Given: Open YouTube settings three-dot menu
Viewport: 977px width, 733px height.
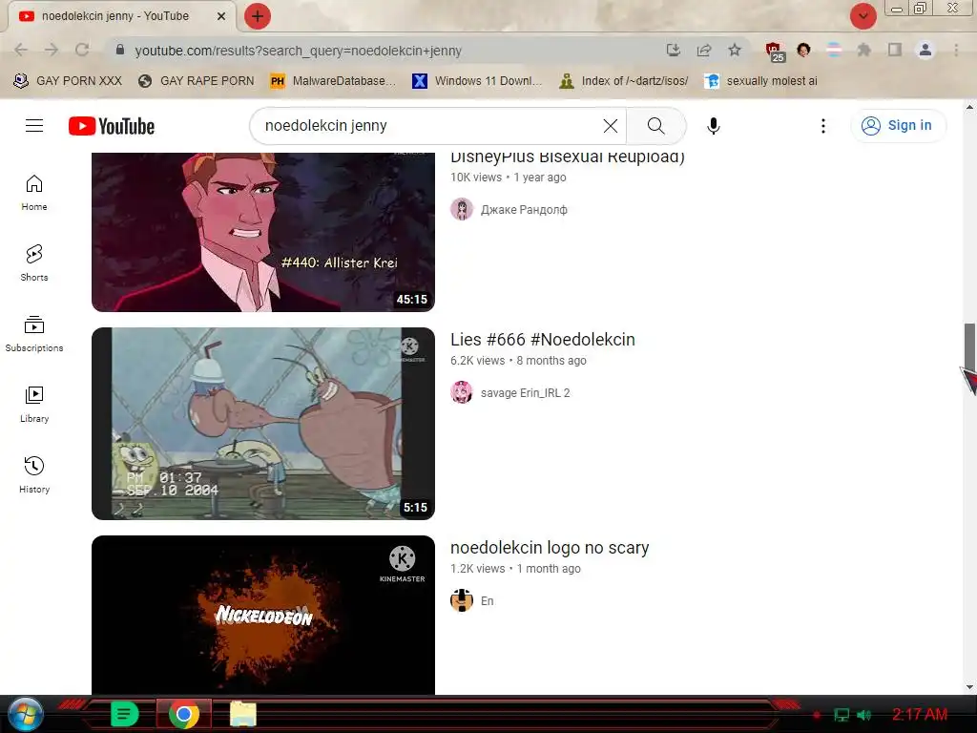Looking at the screenshot, I should pyautogui.click(x=823, y=126).
